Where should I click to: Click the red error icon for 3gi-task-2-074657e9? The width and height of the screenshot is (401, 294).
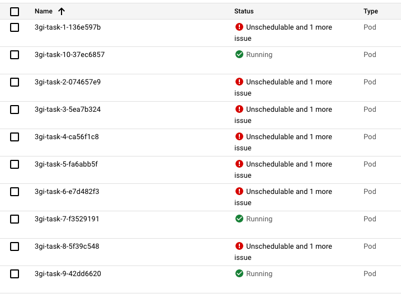pyautogui.click(x=239, y=82)
